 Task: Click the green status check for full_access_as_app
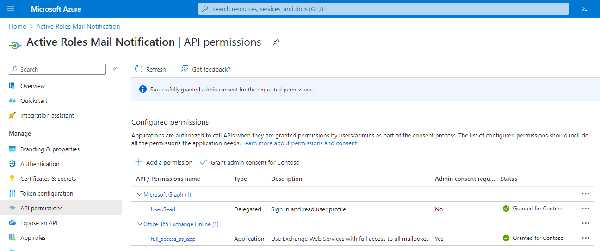coord(506,238)
